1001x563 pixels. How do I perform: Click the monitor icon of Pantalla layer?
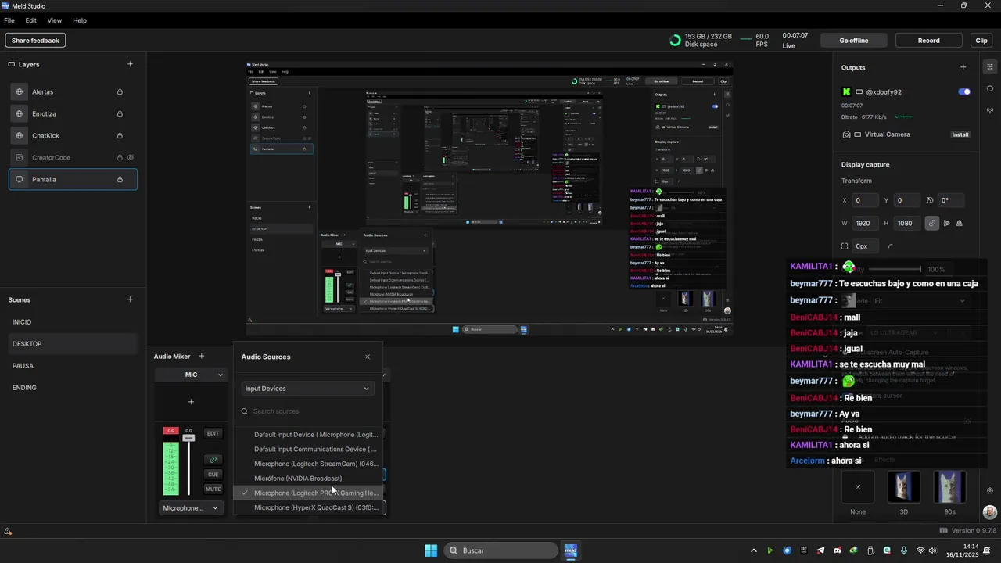coord(20,179)
